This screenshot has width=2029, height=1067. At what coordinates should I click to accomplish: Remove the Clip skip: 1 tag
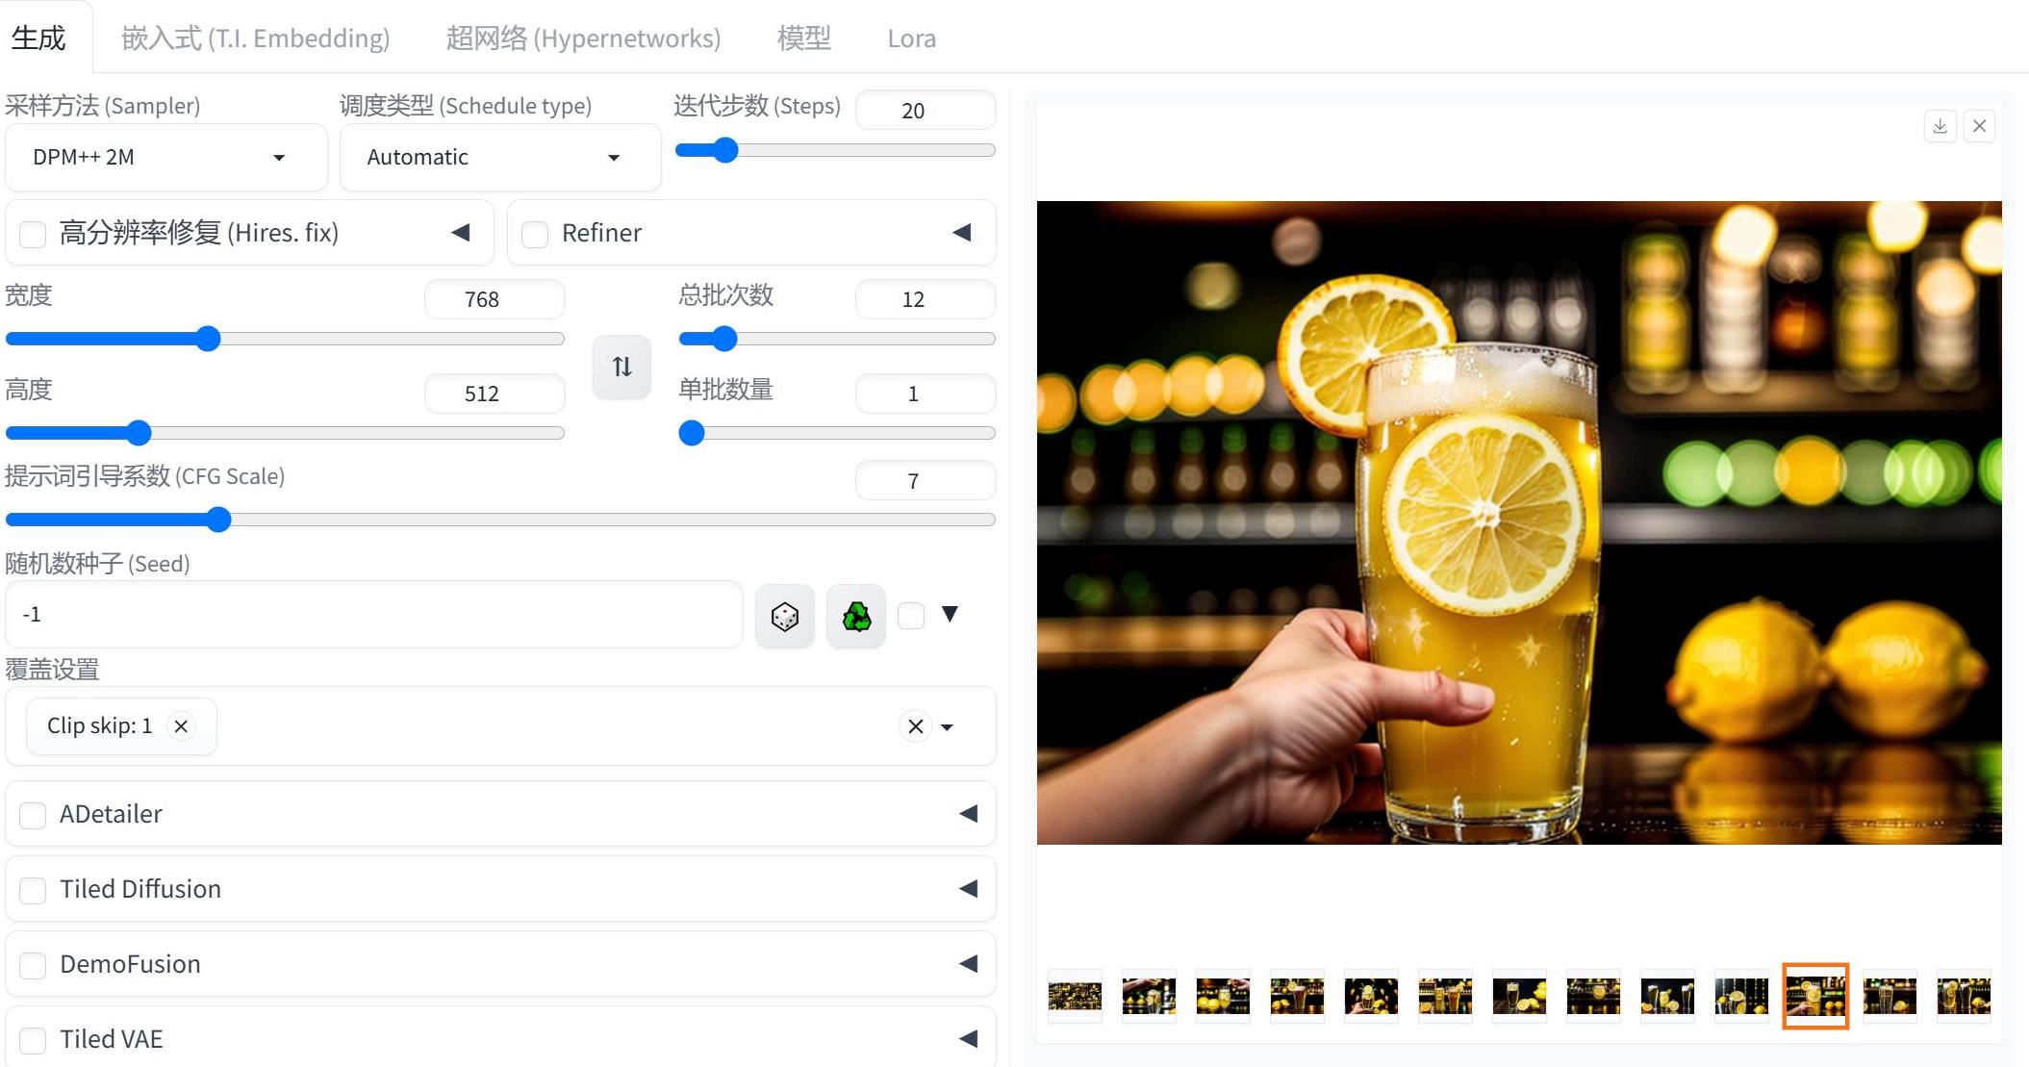181,726
